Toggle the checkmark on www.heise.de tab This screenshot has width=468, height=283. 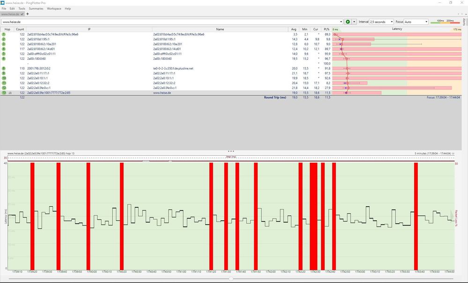click(22, 14)
